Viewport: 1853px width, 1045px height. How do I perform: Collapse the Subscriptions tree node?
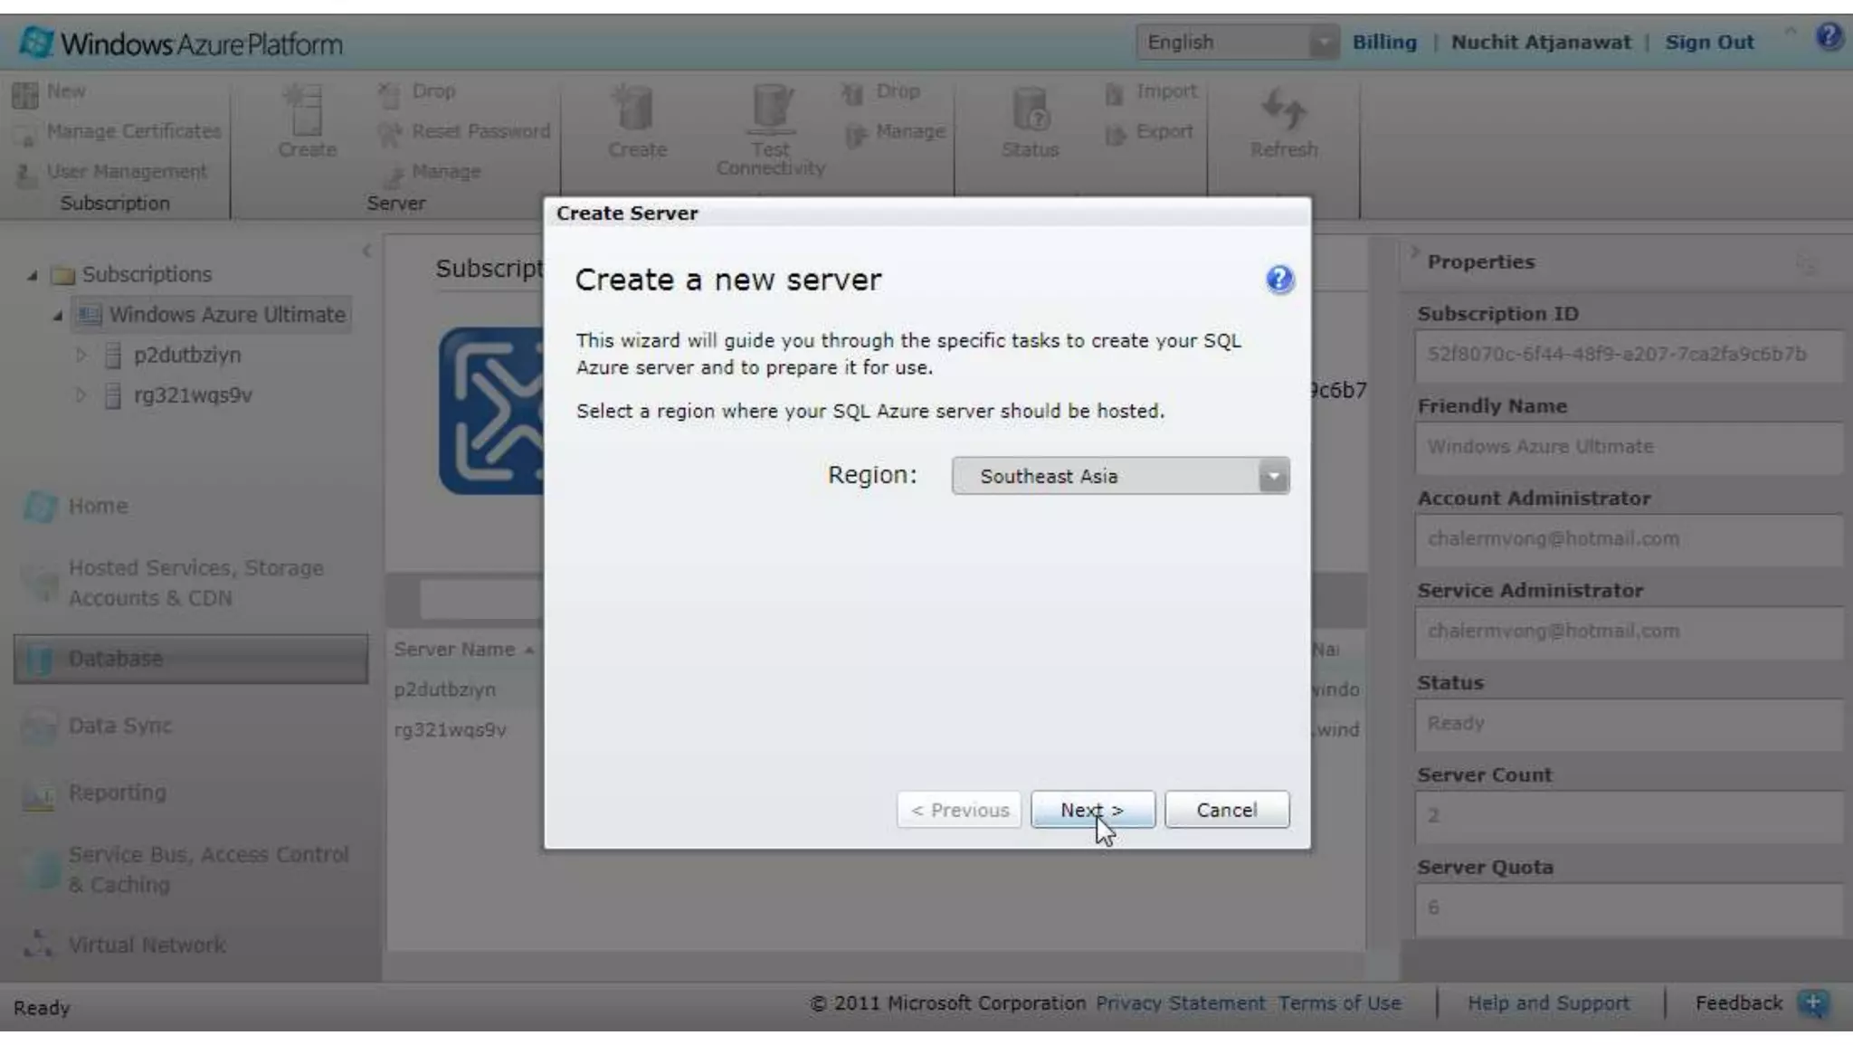(x=33, y=274)
